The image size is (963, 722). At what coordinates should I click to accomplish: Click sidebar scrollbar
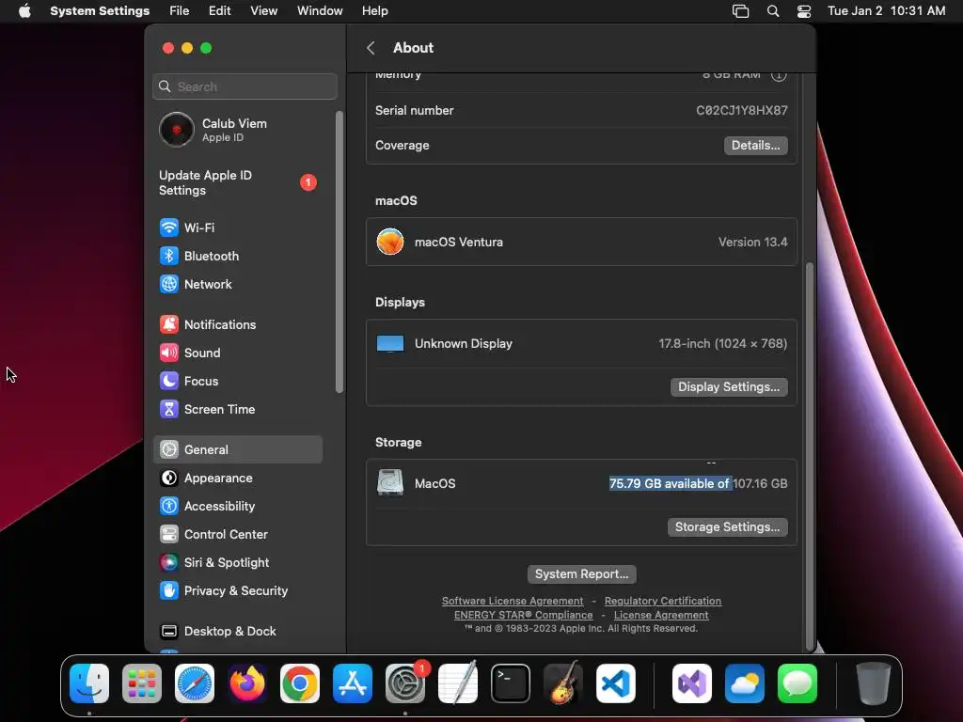[339, 252]
